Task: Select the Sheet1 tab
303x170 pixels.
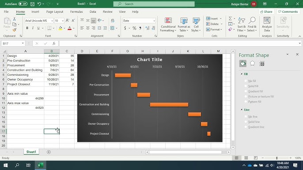Action: [x=31, y=152]
